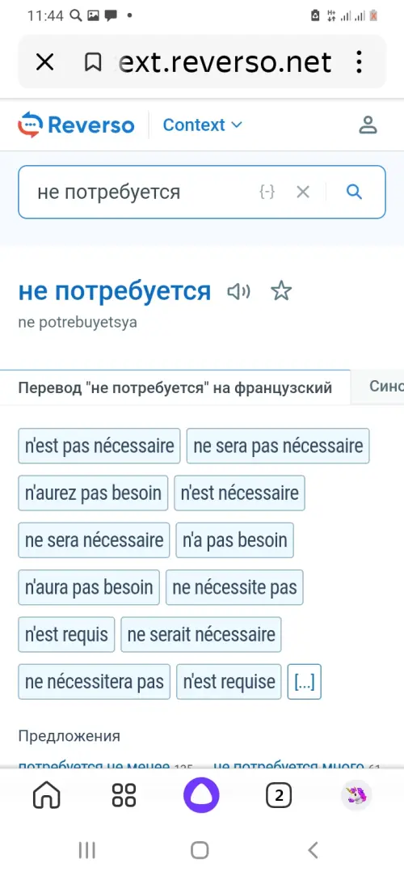The width and height of the screenshot is (404, 876).
Task: Expand the Context dropdown menu
Action: click(x=203, y=125)
